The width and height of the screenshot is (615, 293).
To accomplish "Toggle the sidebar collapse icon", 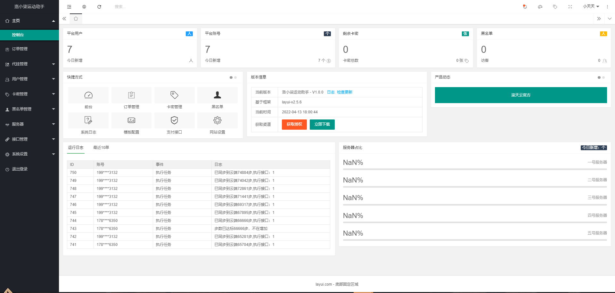I will (69, 7).
